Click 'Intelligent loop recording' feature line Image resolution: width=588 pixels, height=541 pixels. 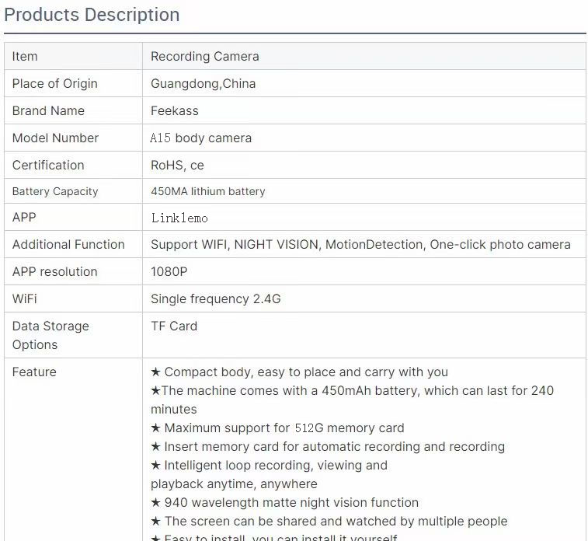tap(269, 475)
